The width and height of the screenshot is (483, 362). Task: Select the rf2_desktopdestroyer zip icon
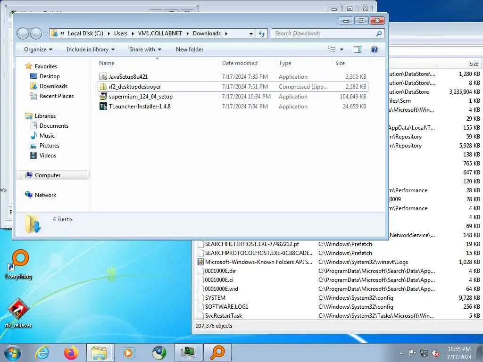103,87
